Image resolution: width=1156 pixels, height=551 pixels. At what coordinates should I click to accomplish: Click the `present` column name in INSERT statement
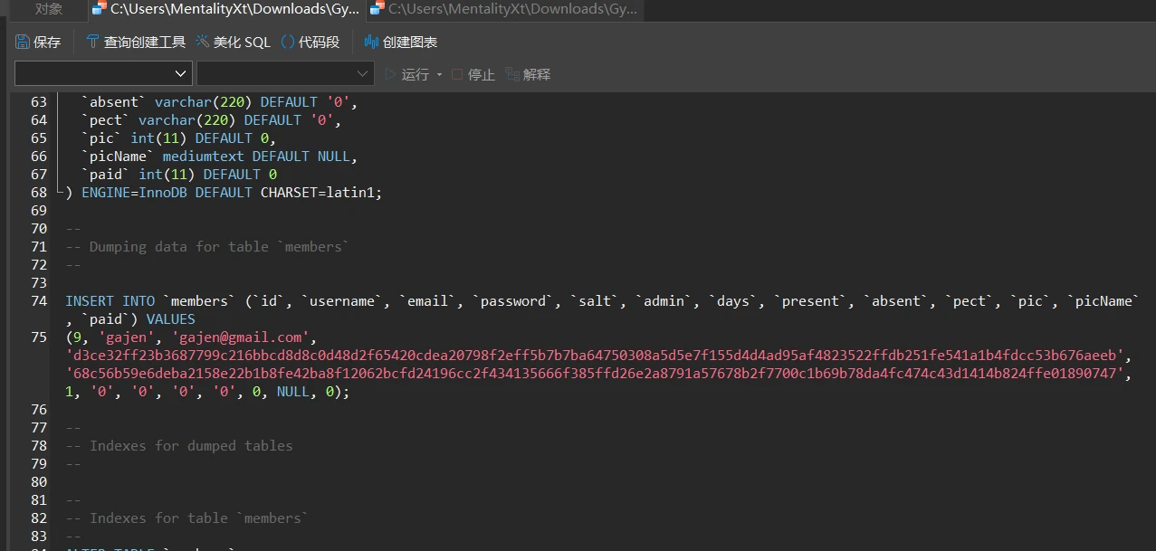[807, 301]
